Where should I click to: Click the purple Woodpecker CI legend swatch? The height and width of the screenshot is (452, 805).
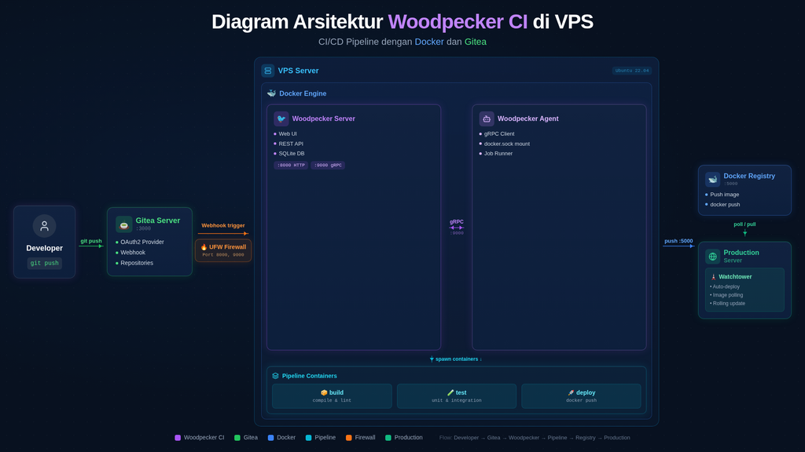pos(178,438)
